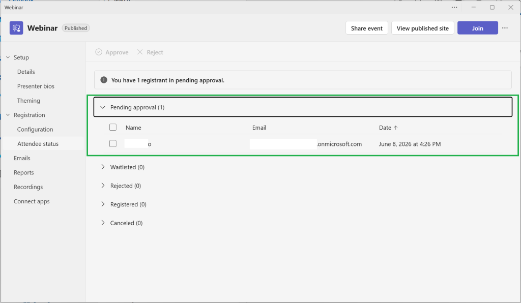Screen dimensions: 521x303
Task: Click the info icon in pending approval banner
Action: point(104,80)
